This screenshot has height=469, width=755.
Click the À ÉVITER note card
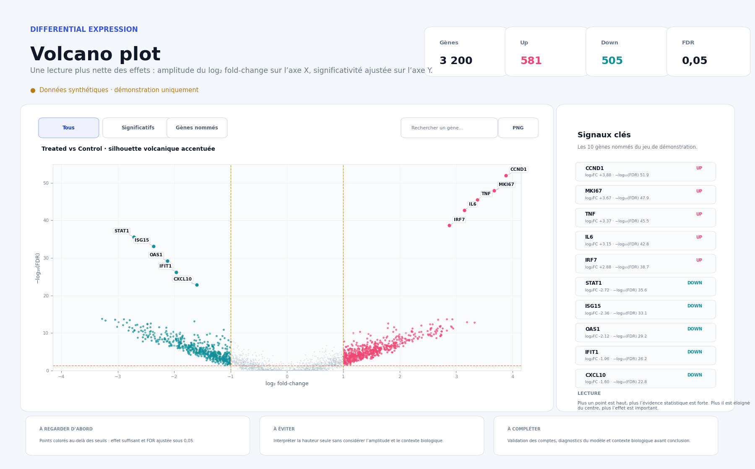point(372,435)
